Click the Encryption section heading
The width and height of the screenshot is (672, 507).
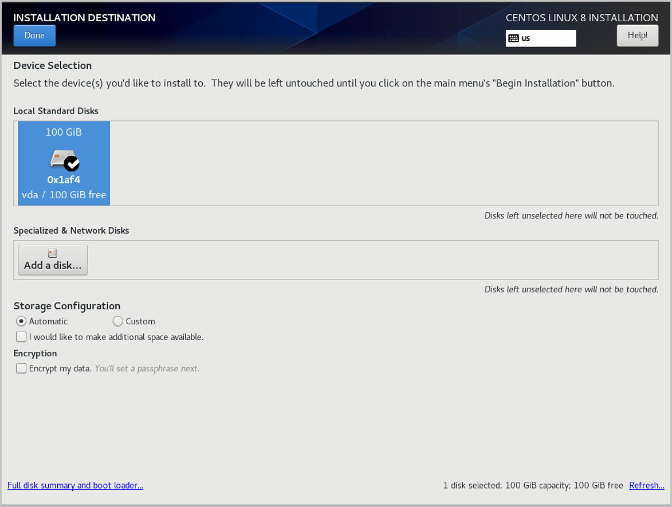pyautogui.click(x=35, y=353)
